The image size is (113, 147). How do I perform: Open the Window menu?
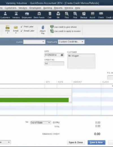tap(69, 8)
